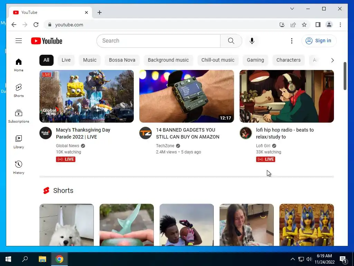Viewport: 354px width, 266px height.
Task: Select the Bossa Nova chip
Action: [x=122, y=60]
